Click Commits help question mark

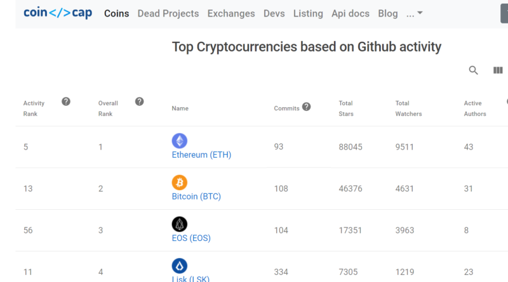306,106
